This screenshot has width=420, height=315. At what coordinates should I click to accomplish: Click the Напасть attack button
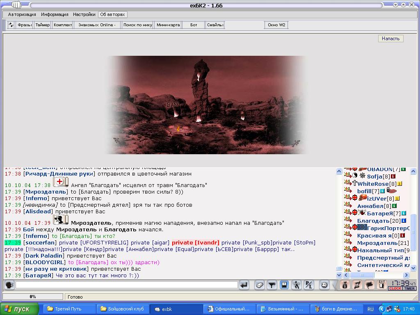coord(390,39)
